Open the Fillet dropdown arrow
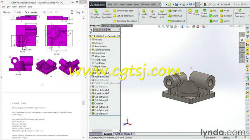The width and height of the screenshot is (250, 140). 190,22
